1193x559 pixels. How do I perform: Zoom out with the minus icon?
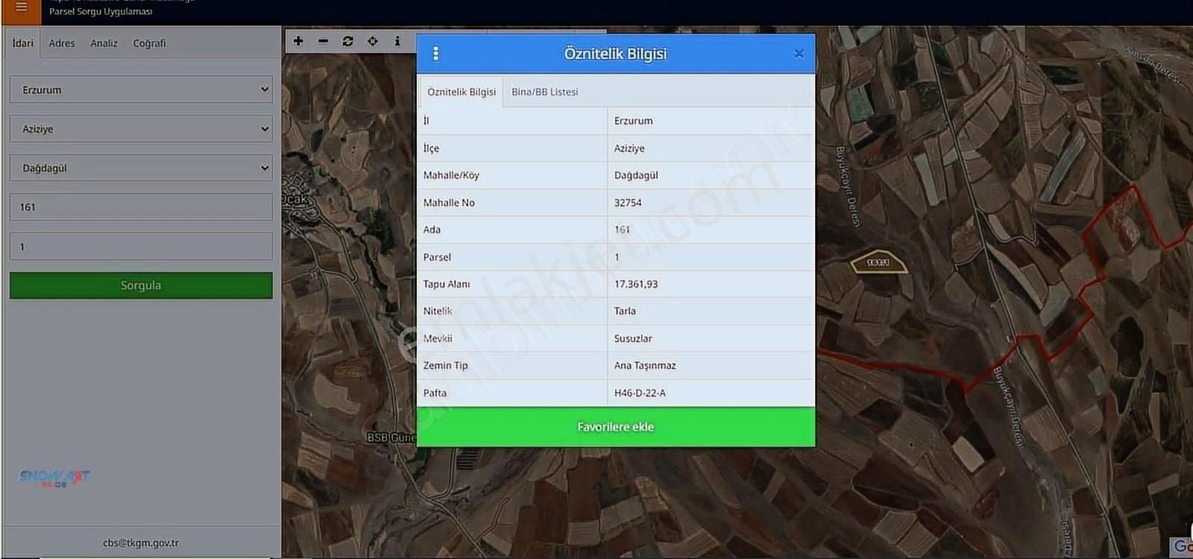pyautogui.click(x=323, y=41)
